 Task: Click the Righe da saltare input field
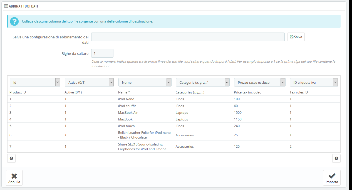102,53
